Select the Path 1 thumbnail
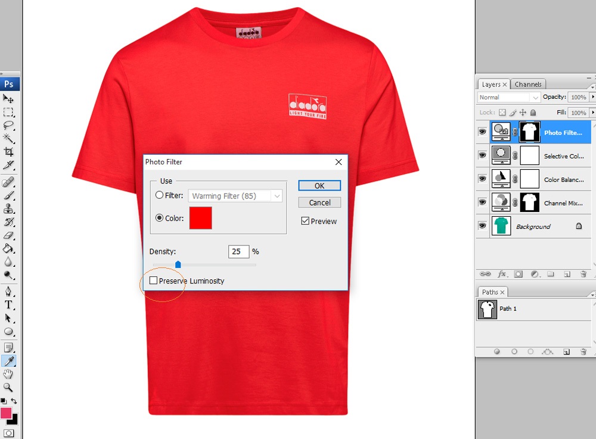Screen dimensions: 596x439 487,309
